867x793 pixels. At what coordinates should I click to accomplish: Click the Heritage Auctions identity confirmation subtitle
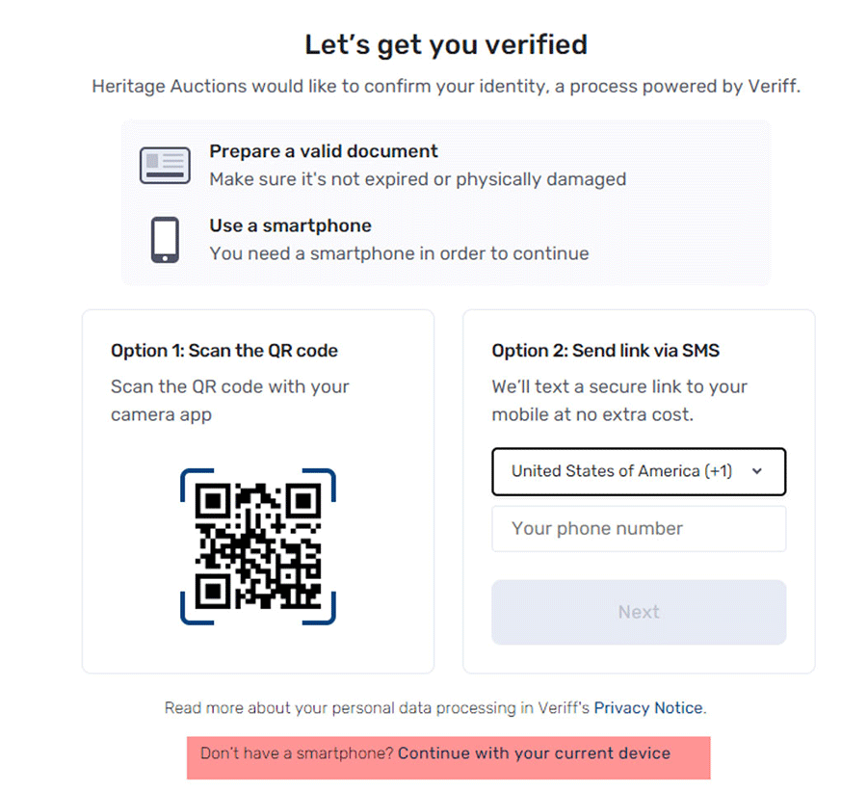pyautogui.click(x=446, y=87)
